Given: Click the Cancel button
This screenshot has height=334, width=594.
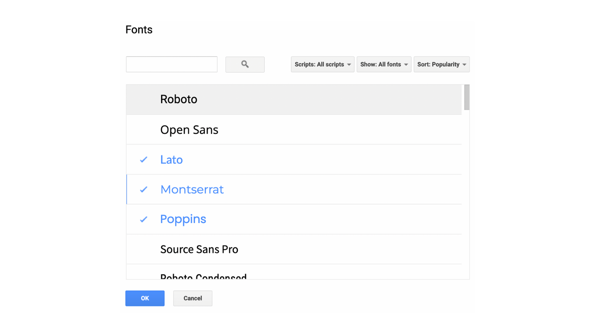Looking at the screenshot, I should tap(193, 298).
